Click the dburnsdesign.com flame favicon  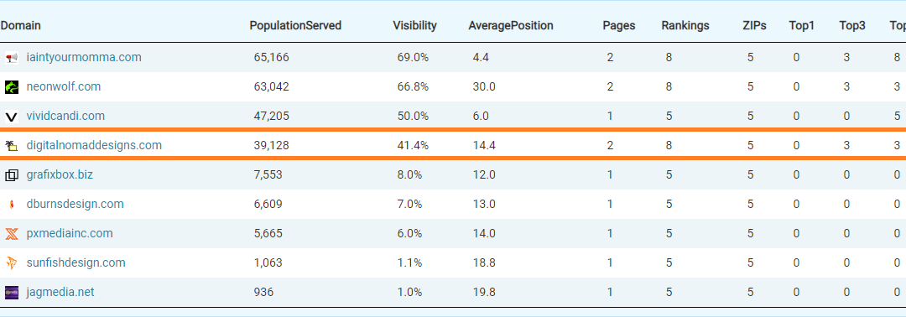[x=12, y=205]
